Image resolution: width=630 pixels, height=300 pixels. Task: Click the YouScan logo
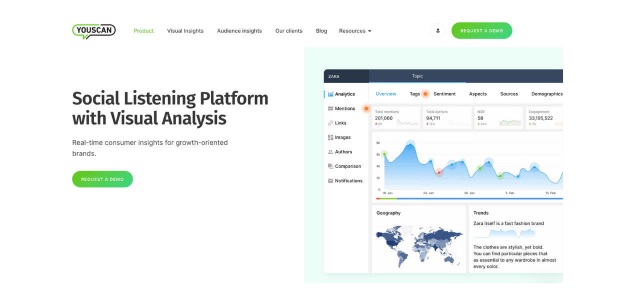94,31
